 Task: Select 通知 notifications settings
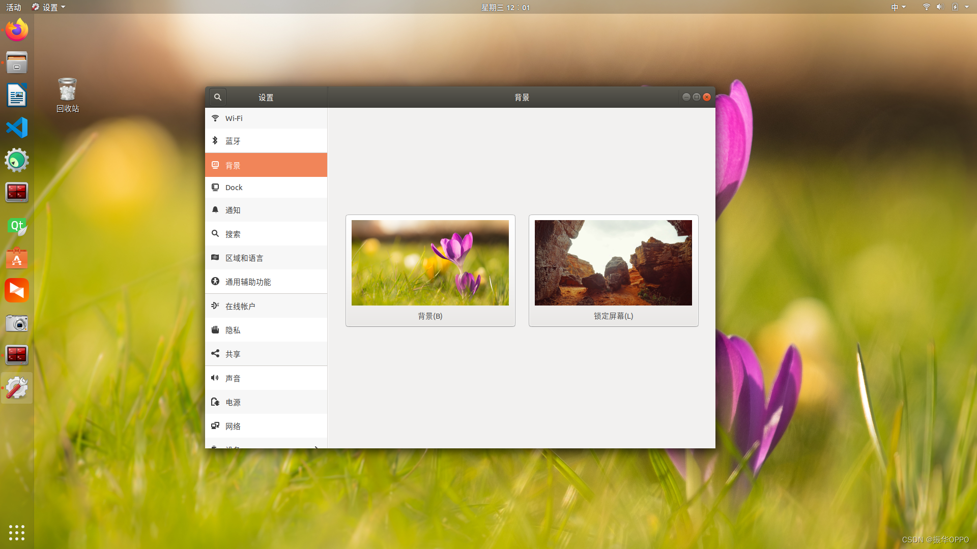click(266, 210)
